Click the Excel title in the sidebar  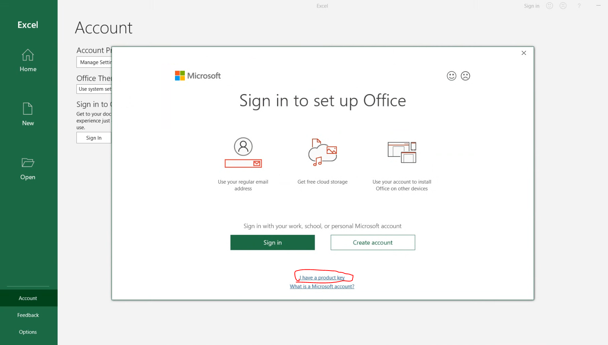pyautogui.click(x=28, y=25)
